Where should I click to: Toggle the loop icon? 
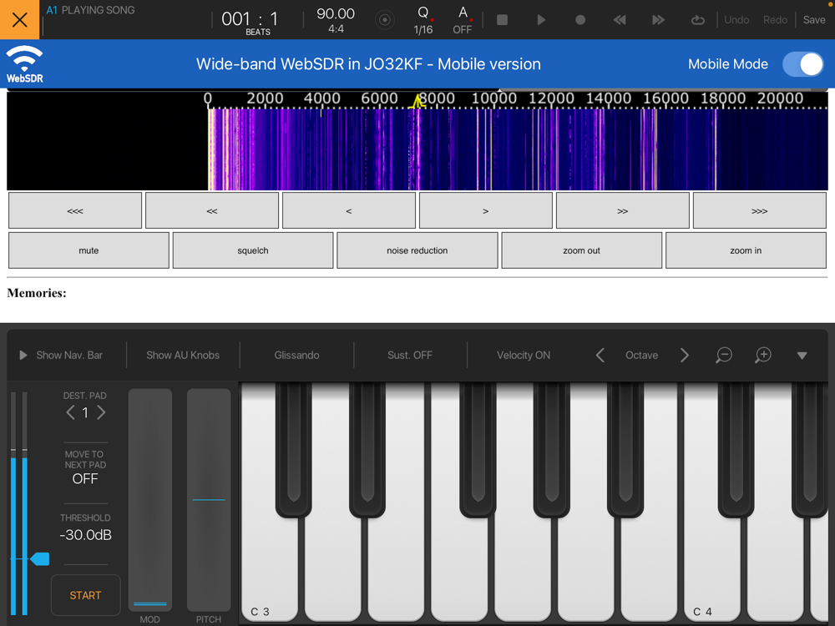click(697, 20)
